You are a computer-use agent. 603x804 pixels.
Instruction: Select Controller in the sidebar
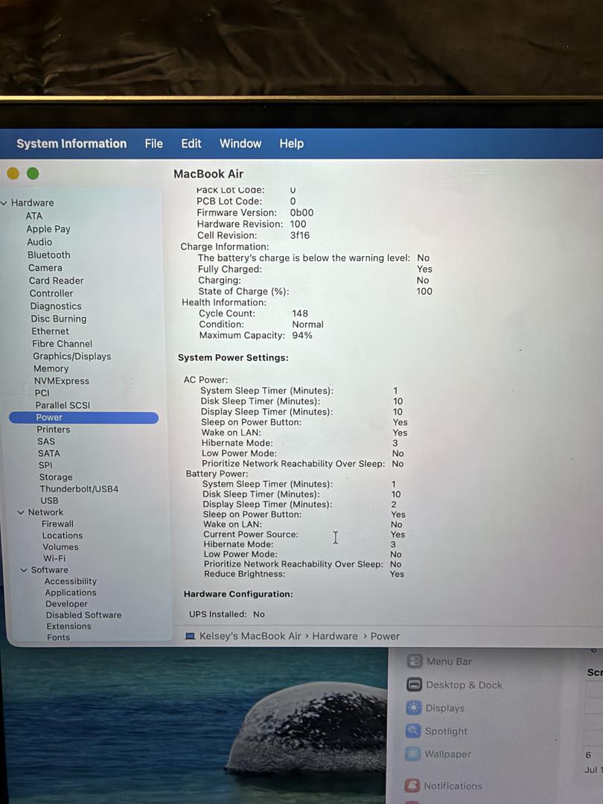[x=51, y=293]
